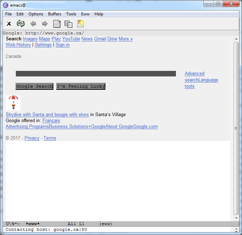The width and height of the screenshot is (242, 235).
Task: Open the About Google link
Action: click(119, 127)
